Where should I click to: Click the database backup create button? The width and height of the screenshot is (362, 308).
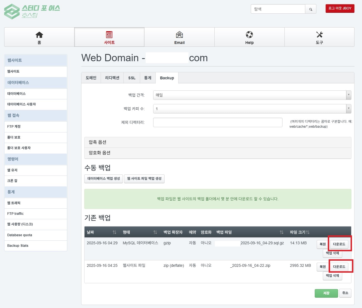tap(103, 179)
